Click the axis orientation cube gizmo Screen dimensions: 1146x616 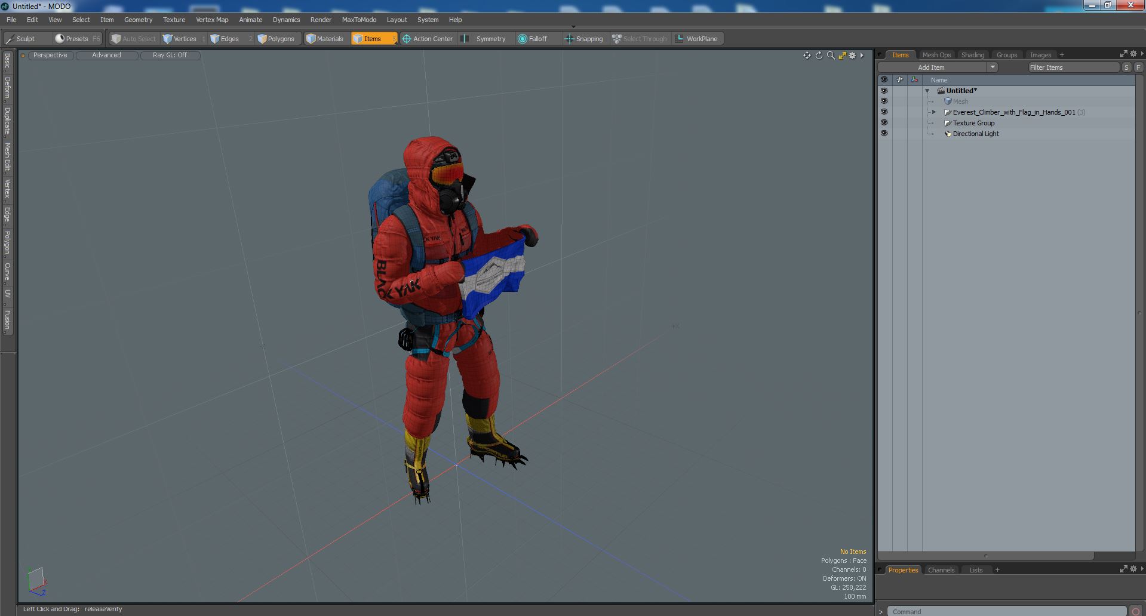(36, 580)
